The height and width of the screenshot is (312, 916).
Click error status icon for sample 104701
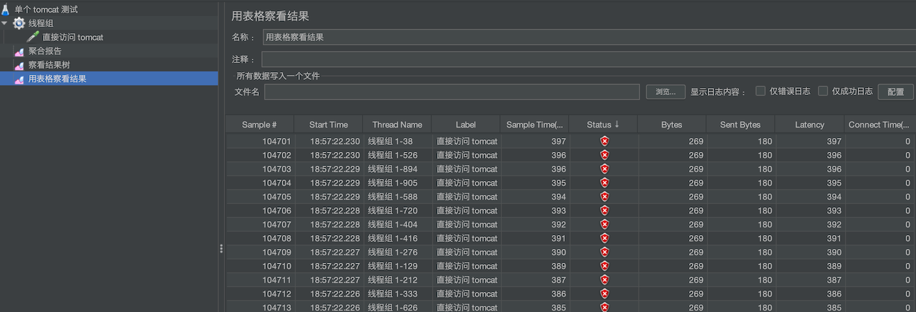[x=604, y=141]
